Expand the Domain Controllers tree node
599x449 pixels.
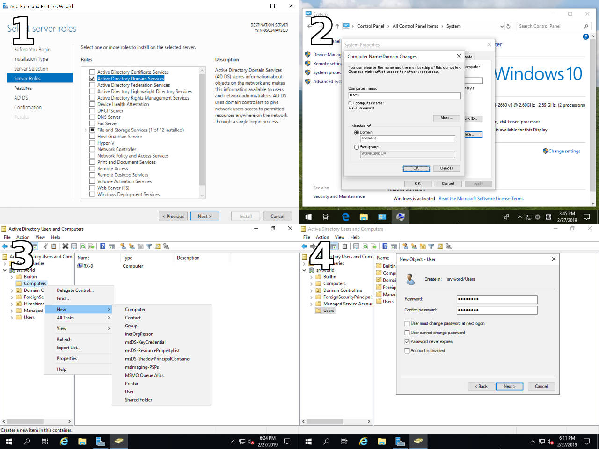[x=311, y=290]
